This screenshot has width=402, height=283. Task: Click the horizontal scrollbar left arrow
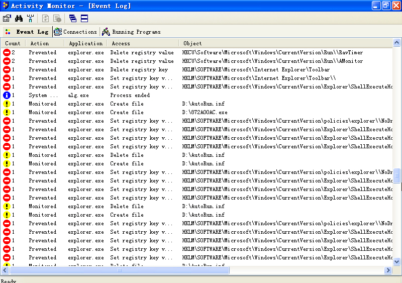tap(5, 270)
